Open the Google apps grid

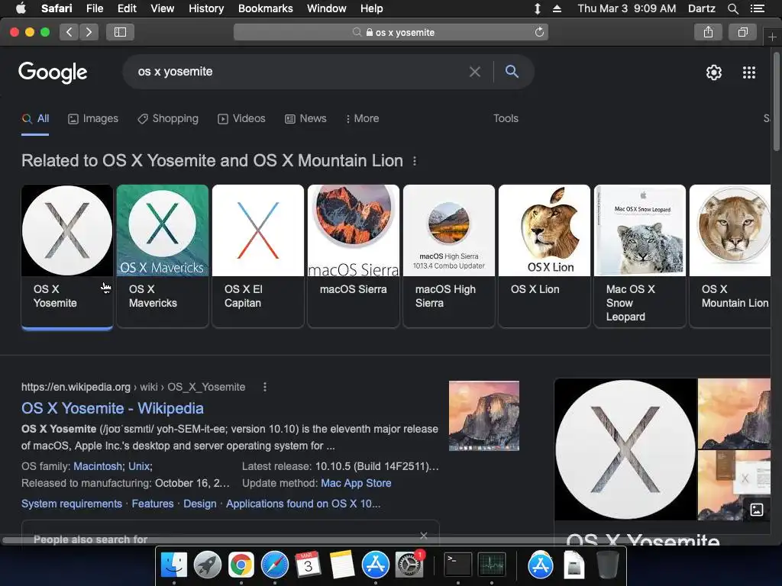[x=748, y=72]
